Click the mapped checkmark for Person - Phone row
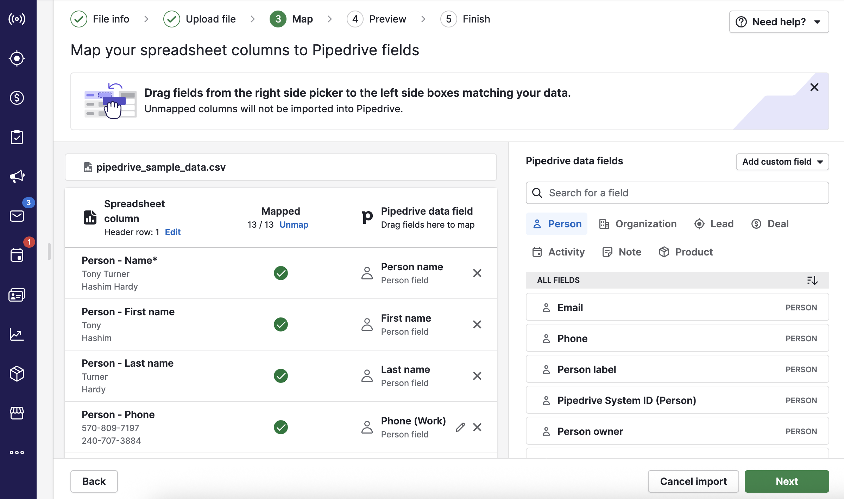This screenshot has width=844, height=499. coord(281,427)
